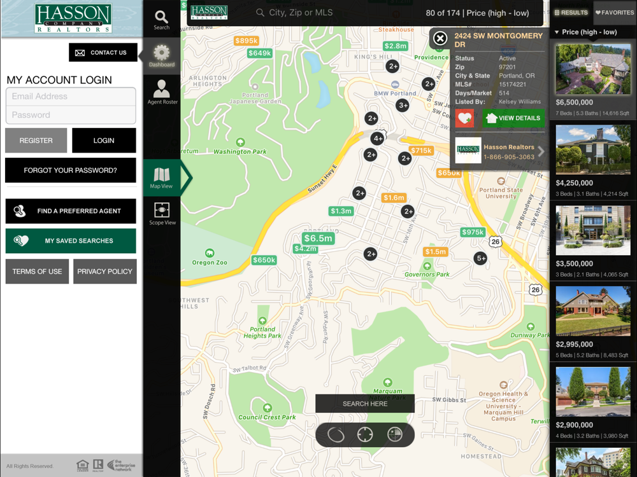This screenshot has height=477, width=637.
Task: Open the $4,250,000 listing thumbnail
Action: tap(592, 150)
